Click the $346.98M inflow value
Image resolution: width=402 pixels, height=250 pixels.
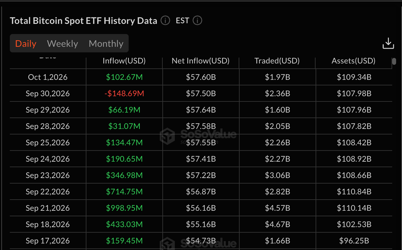(124, 175)
